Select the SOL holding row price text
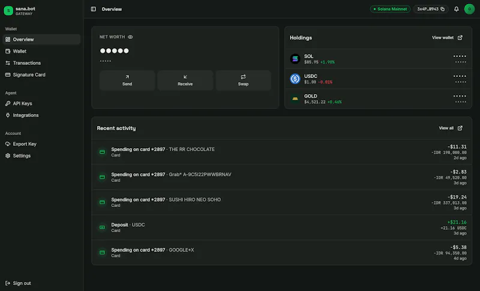Screen dimensions: 480x291 (311, 62)
